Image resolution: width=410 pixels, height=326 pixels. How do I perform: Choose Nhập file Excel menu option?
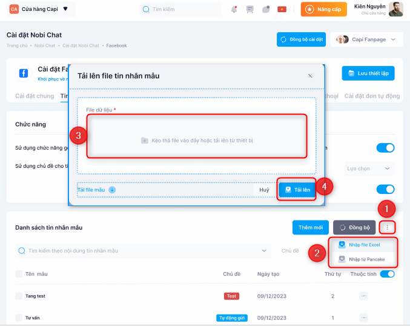363,245
